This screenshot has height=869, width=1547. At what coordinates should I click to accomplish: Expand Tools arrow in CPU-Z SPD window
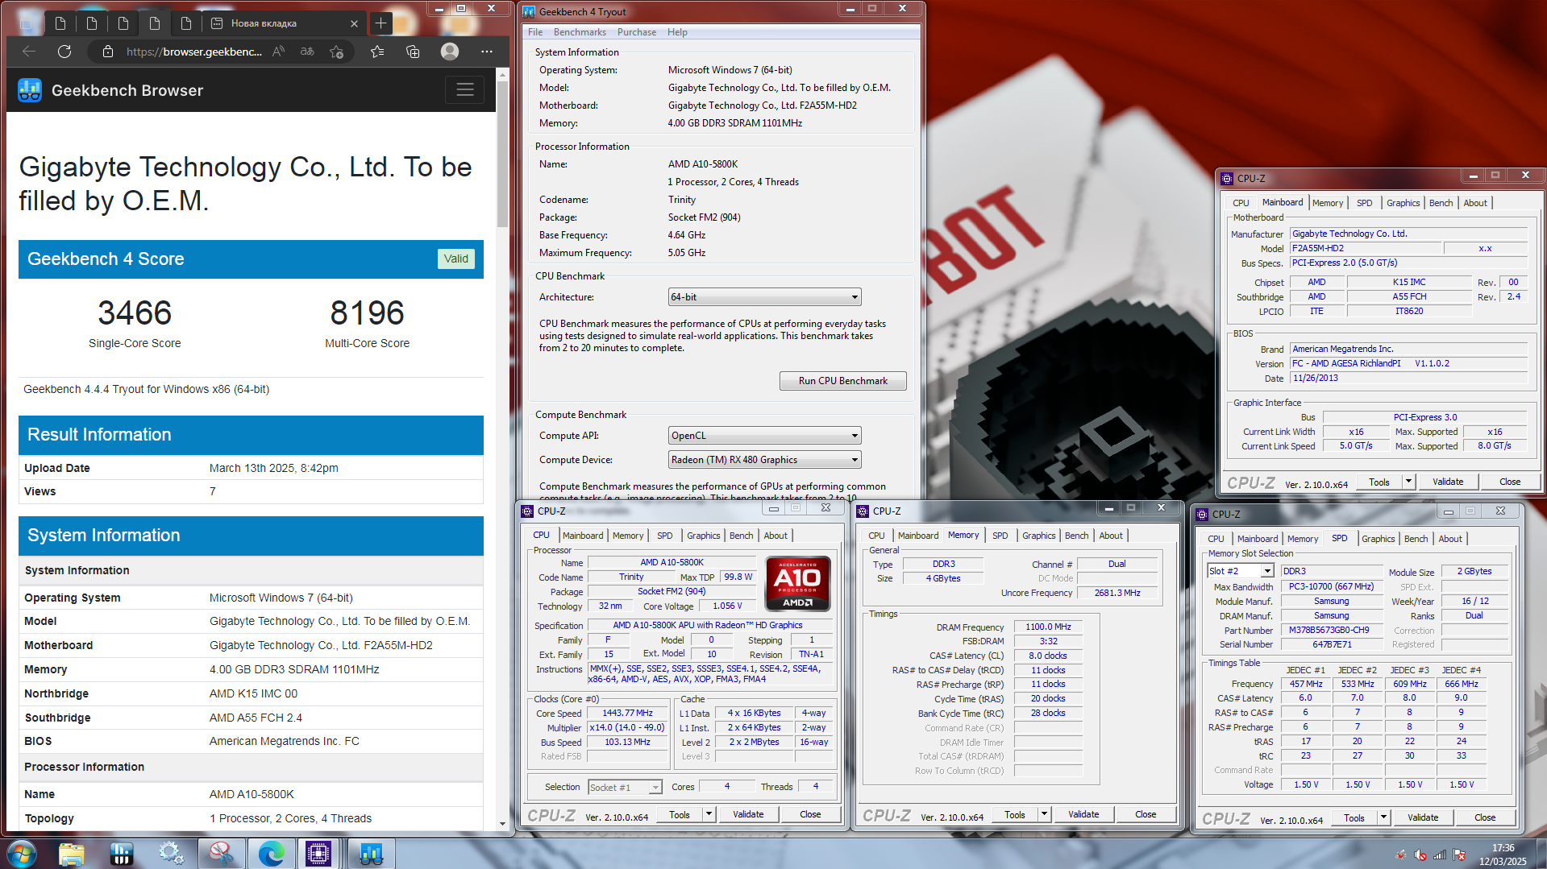coord(1383,817)
